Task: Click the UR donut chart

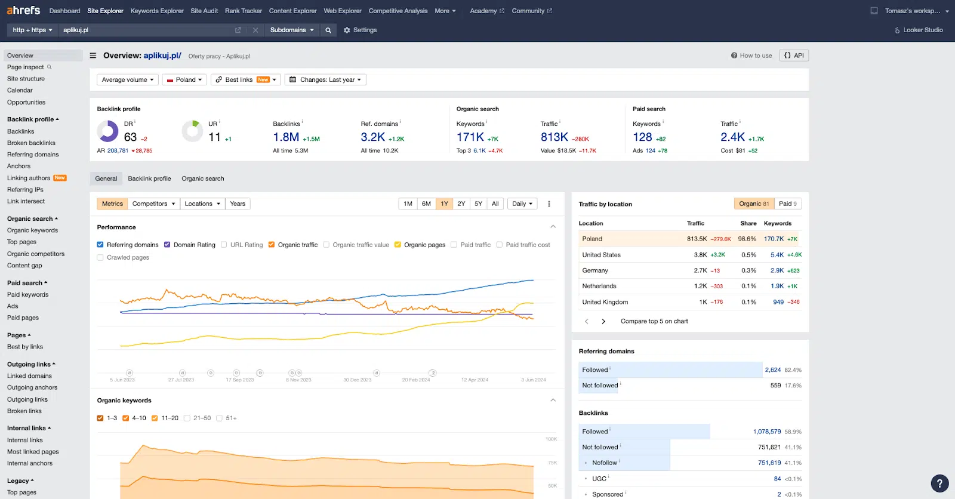Action: tap(192, 131)
